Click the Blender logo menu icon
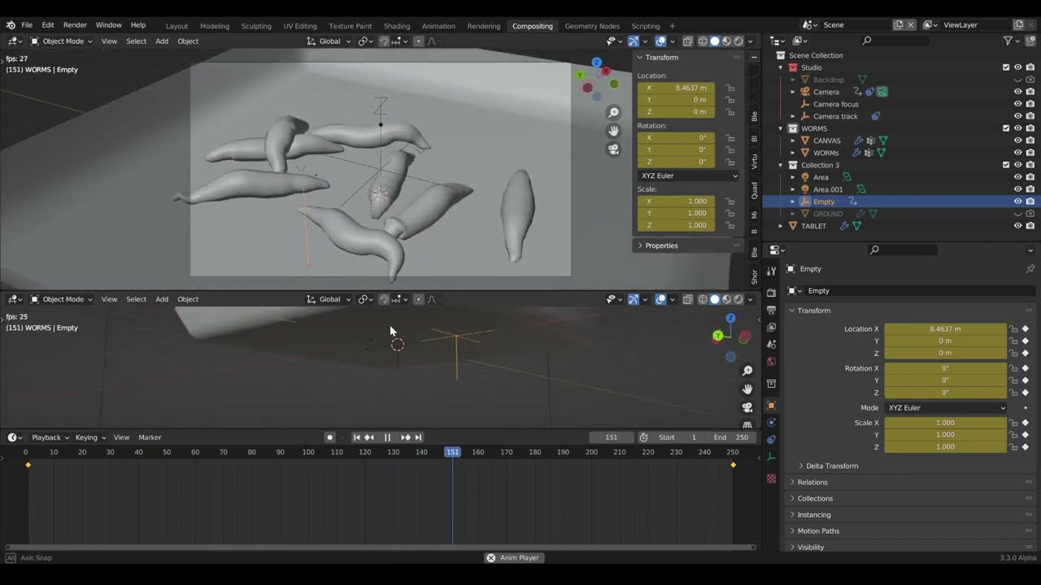 11,25
